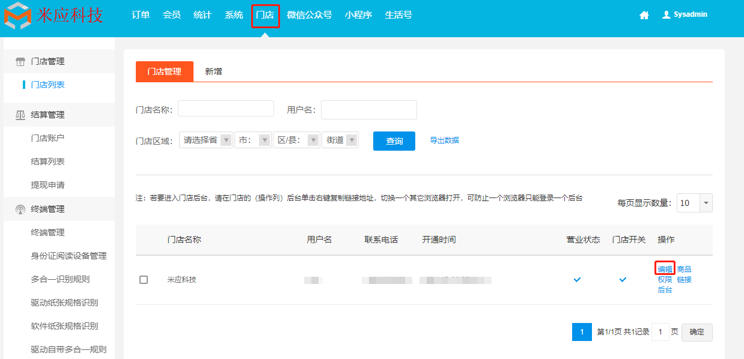Open the 市 city dropdown
The width and height of the screenshot is (744, 359).
(253, 140)
